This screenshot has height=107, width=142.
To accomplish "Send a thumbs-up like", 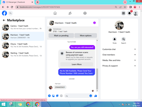I will pyautogui.click(x=96, y=96).
